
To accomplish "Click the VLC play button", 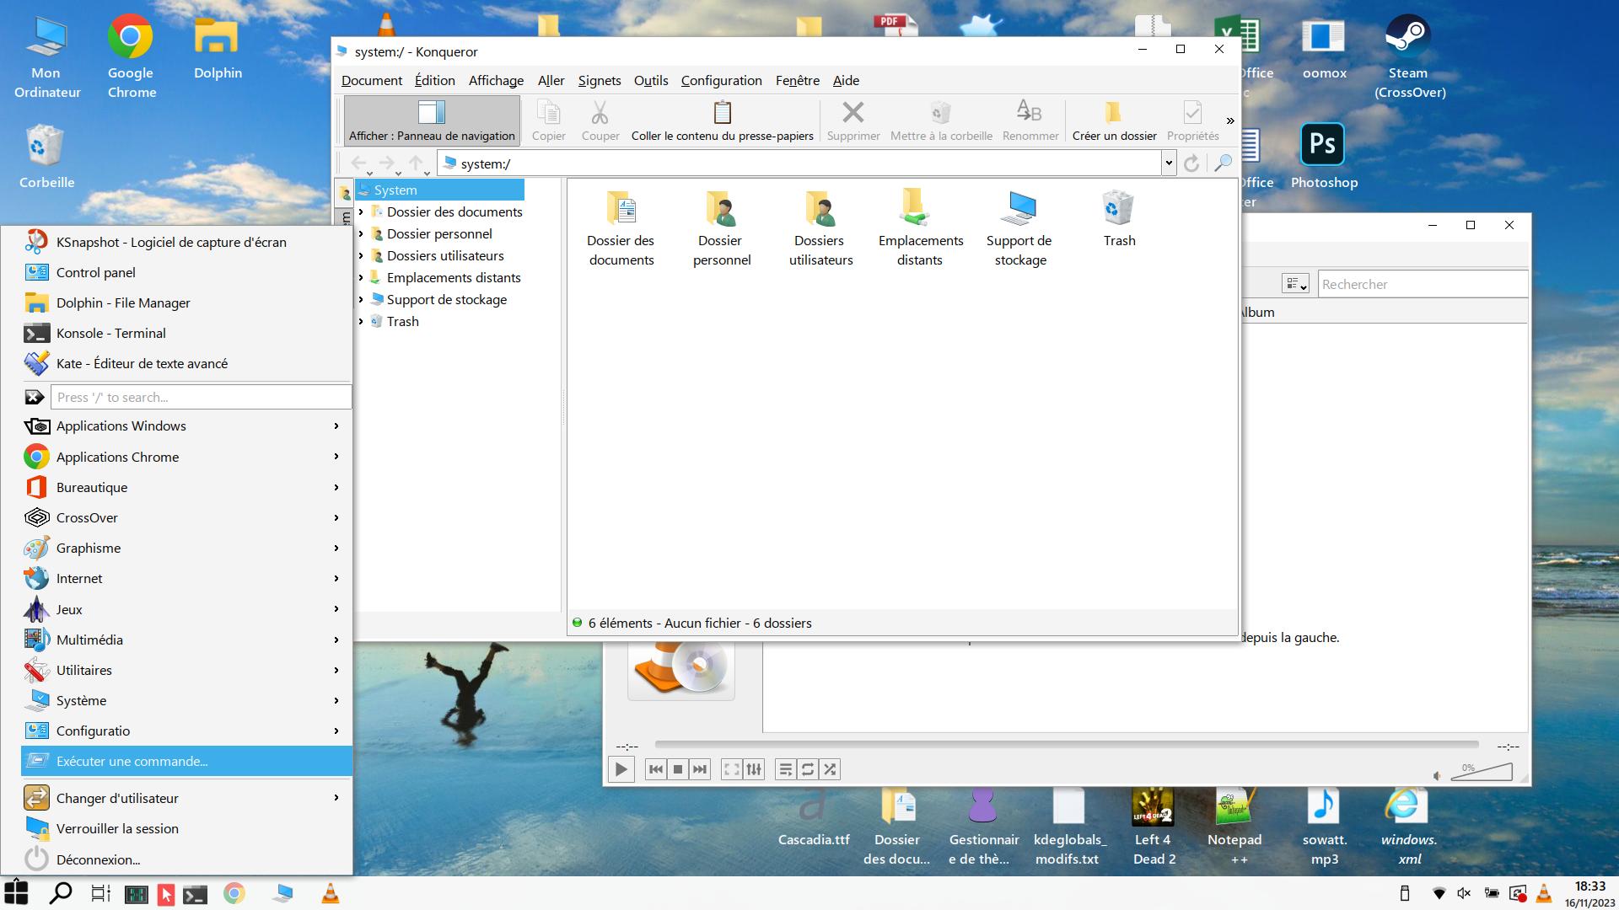I will [621, 769].
